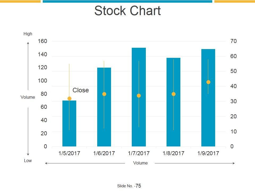Click the left-pointing arrowhead beside bottom Volume label

click(46, 163)
